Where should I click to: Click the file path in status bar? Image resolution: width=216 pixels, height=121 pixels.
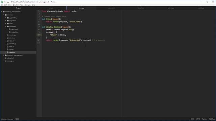7,119
